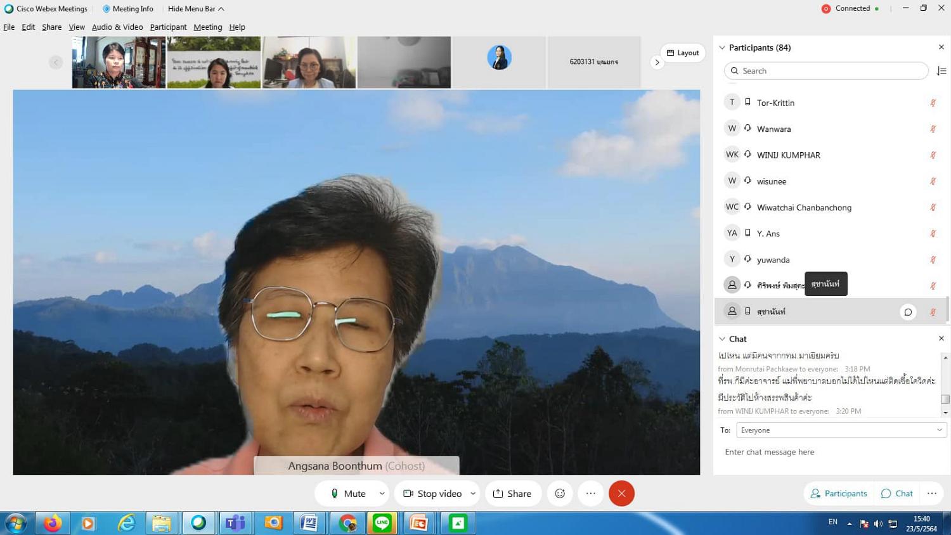Select participant WINIJ KUMPHAR
The image size is (951, 535).
[x=830, y=155]
